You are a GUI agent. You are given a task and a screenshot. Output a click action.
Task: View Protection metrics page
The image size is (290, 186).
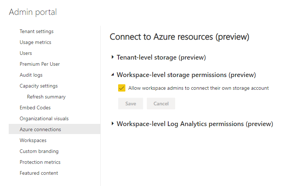[40, 162]
